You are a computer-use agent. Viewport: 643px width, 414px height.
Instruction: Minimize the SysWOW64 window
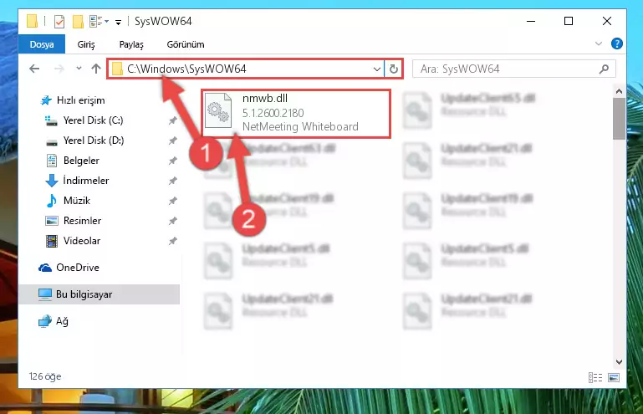pyautogui.click(x=531, y=21)
